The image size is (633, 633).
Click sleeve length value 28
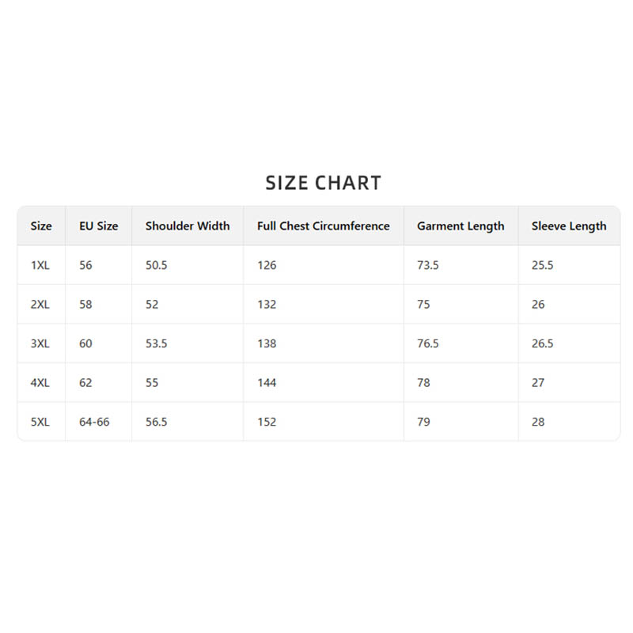[538, 423]
